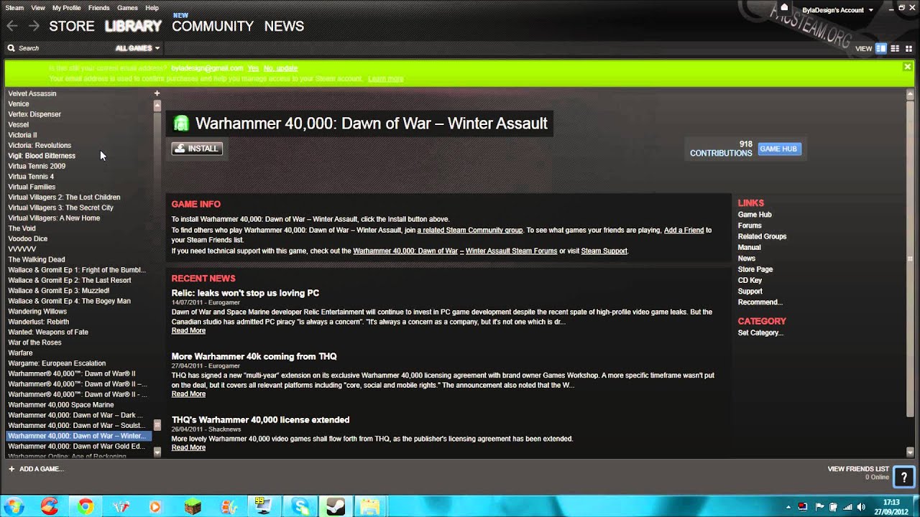Open Minecraft icon in taskbar
This screenshot has width=920, height=517.
point(193,507)
